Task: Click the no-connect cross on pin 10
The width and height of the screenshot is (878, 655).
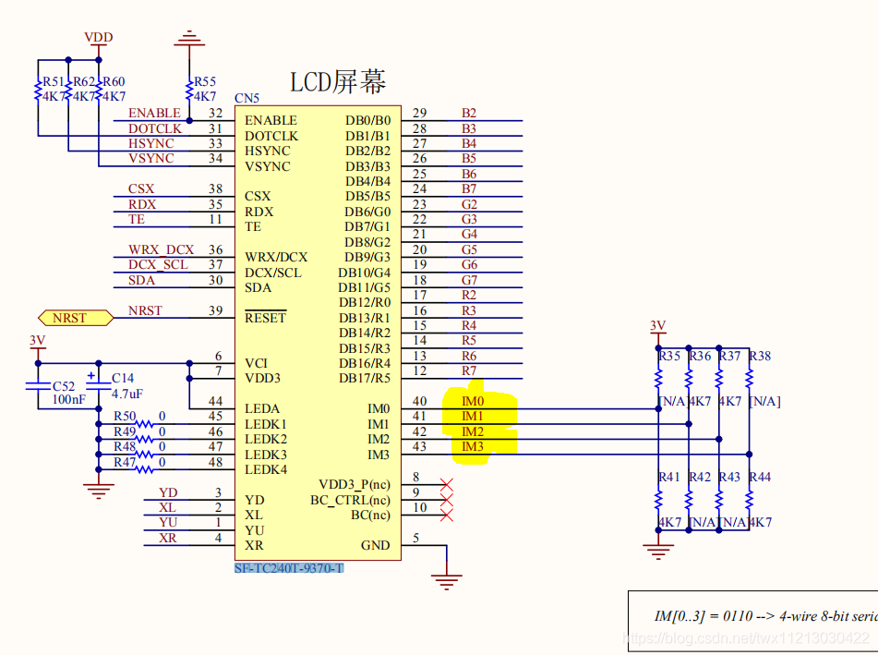Action: [x=446, y=515]
